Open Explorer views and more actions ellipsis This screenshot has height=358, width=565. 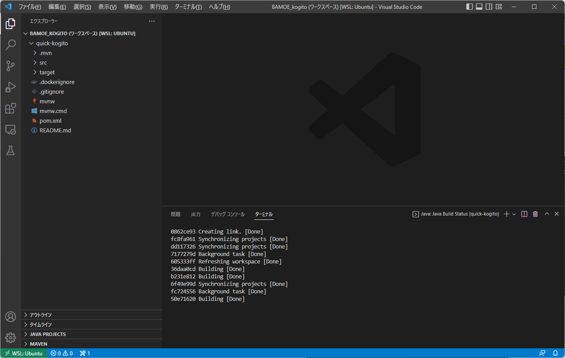click(x=152, y=21)
